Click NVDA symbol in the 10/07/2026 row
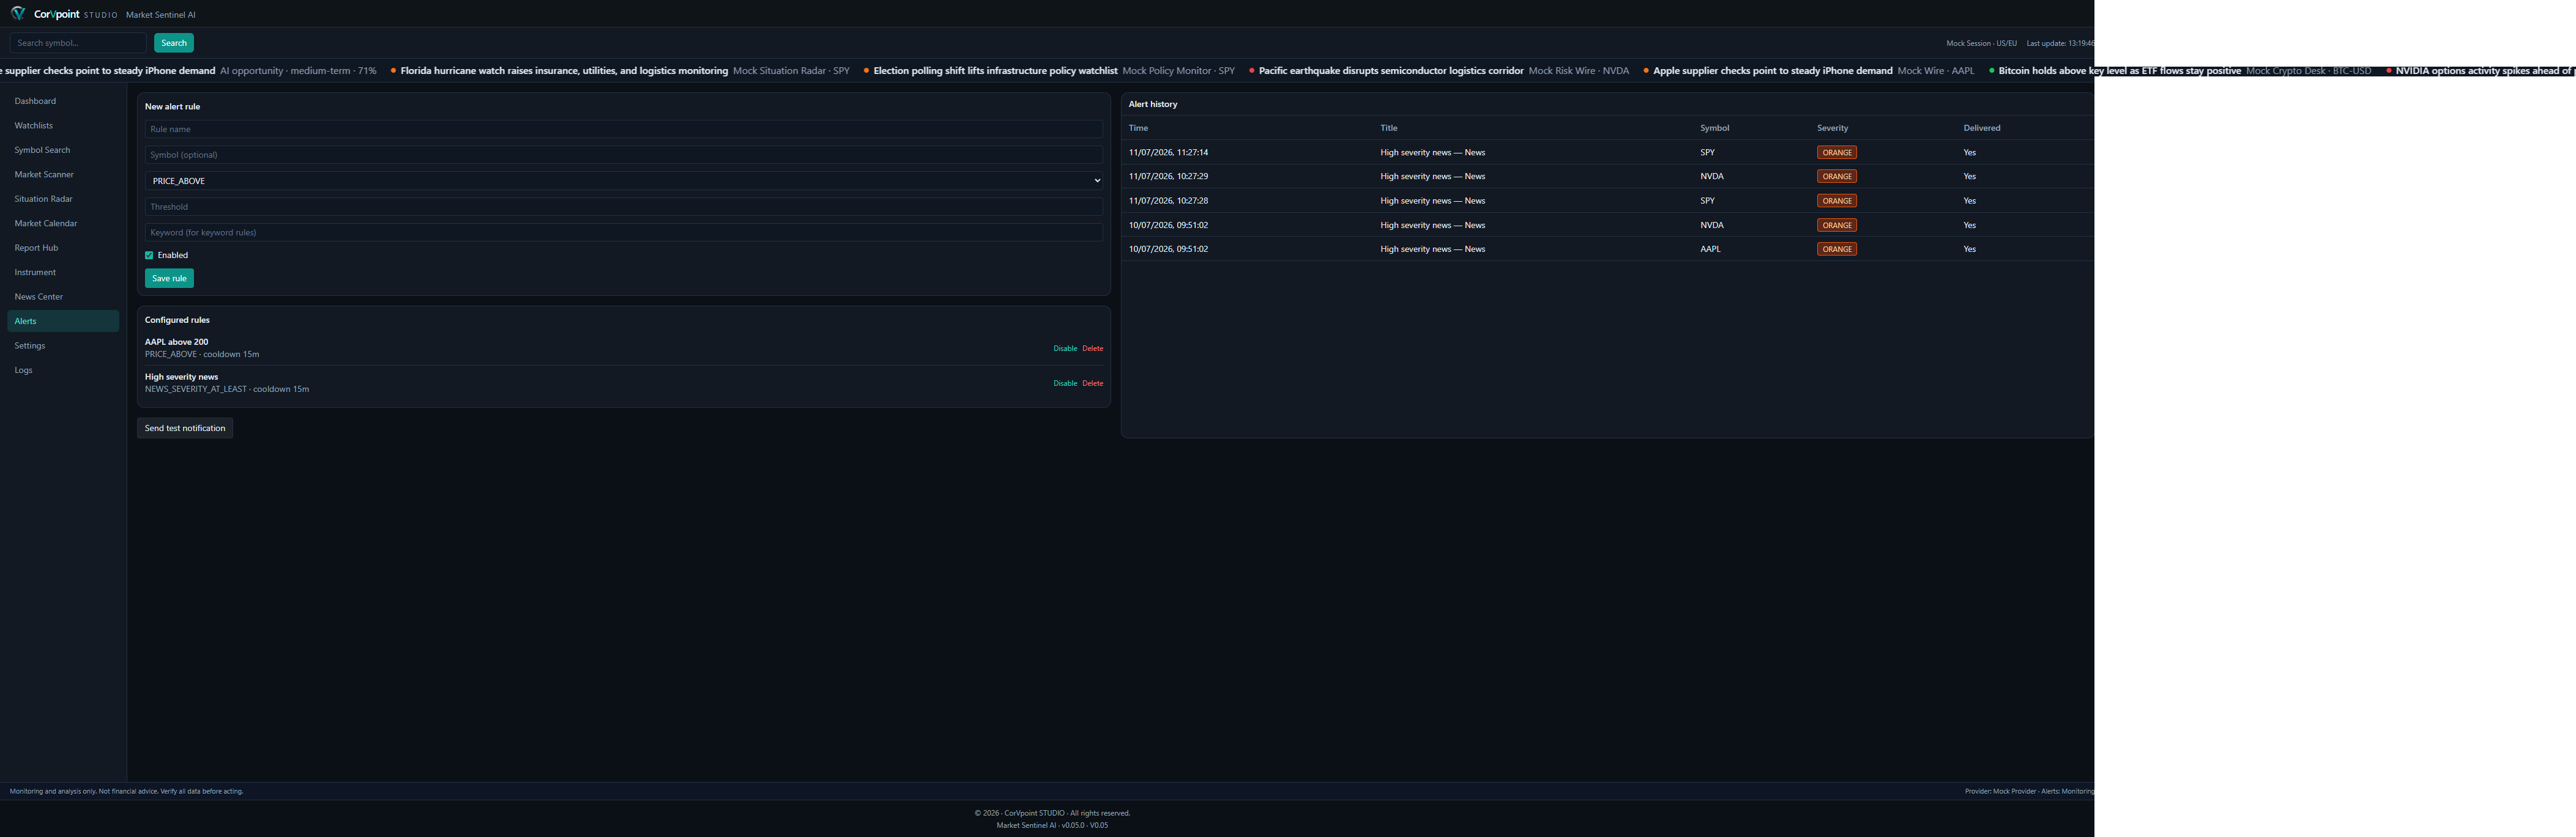This screenshot has width=2576, height=837. pyautogui.click(x=1711, y=226)
